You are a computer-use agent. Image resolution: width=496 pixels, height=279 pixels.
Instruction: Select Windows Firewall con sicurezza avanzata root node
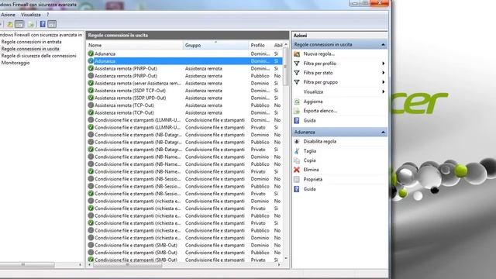(x=41, y=35)
